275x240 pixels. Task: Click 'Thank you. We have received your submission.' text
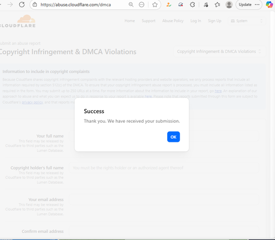(132, 121)
